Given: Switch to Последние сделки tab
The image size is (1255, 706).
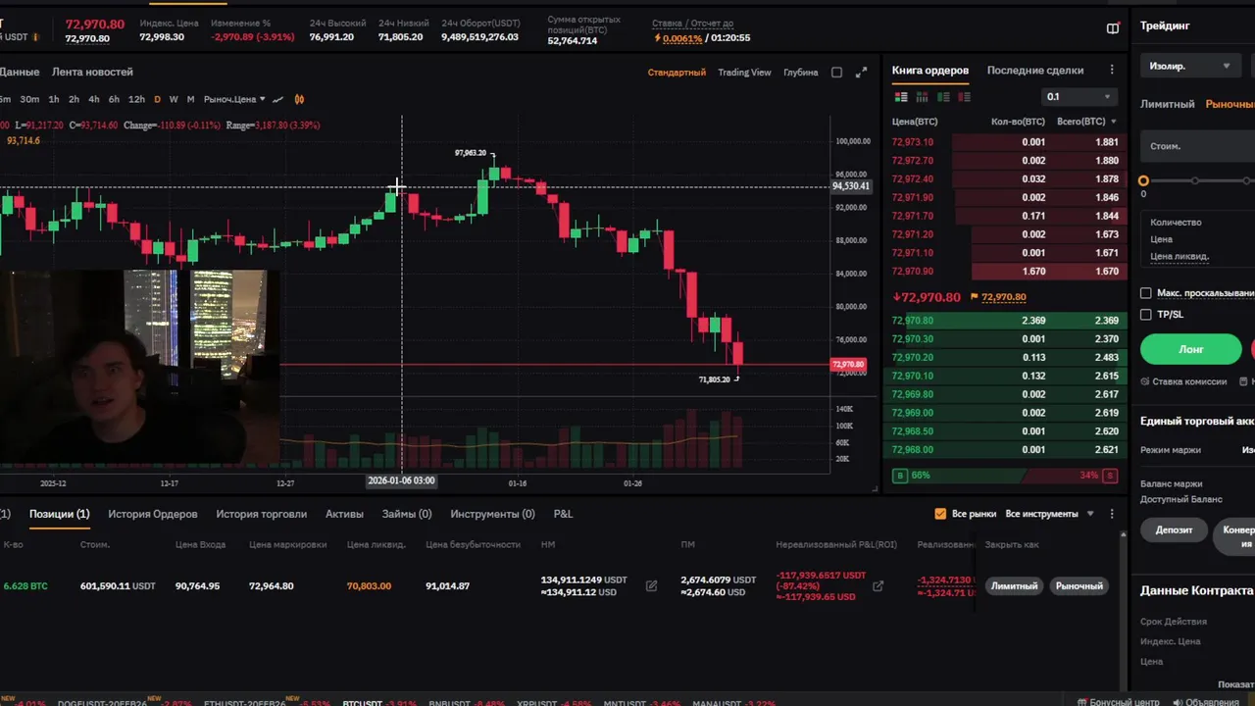Looking at the screenshot, I should click(1034, 71).
